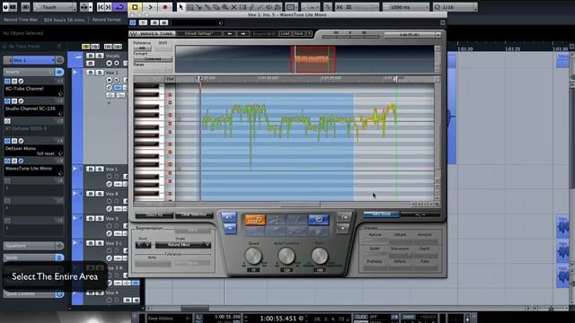Open the 1000 ms grid value dropdown
575x323 pixels.
pos(405,7)
